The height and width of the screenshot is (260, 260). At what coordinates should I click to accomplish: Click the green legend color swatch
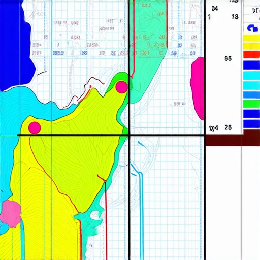pos(252,104)
